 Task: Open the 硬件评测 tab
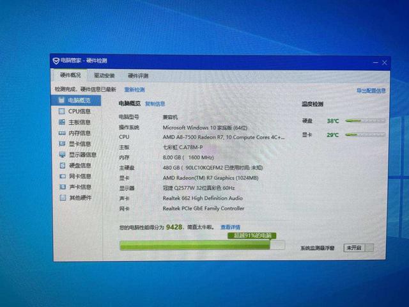click(138, 76)
